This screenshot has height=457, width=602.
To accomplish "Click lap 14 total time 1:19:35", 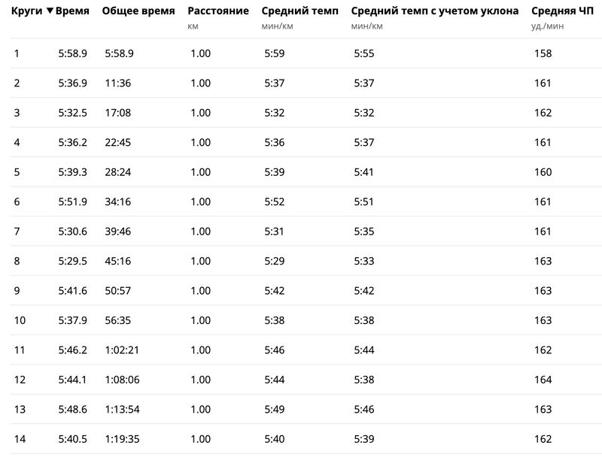I will 122,439.
